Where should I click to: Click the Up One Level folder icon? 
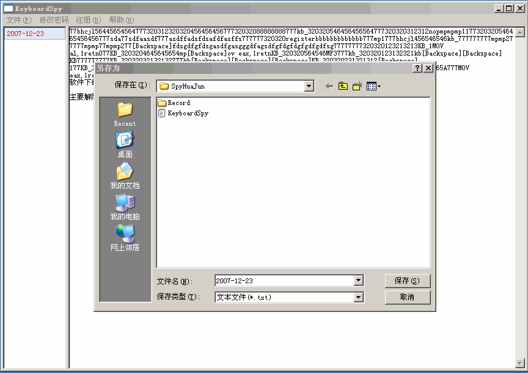pos(343,85)
